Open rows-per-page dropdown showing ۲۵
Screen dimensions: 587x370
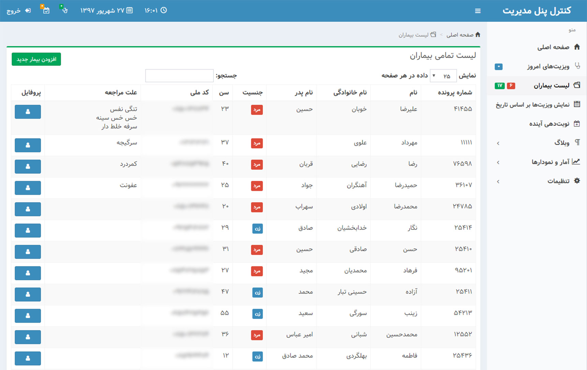click(x=443, y=76)
